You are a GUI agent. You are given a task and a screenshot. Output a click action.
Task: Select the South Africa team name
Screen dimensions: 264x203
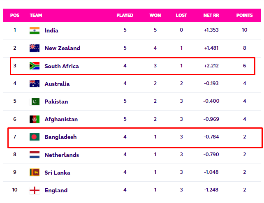(62, 66)
